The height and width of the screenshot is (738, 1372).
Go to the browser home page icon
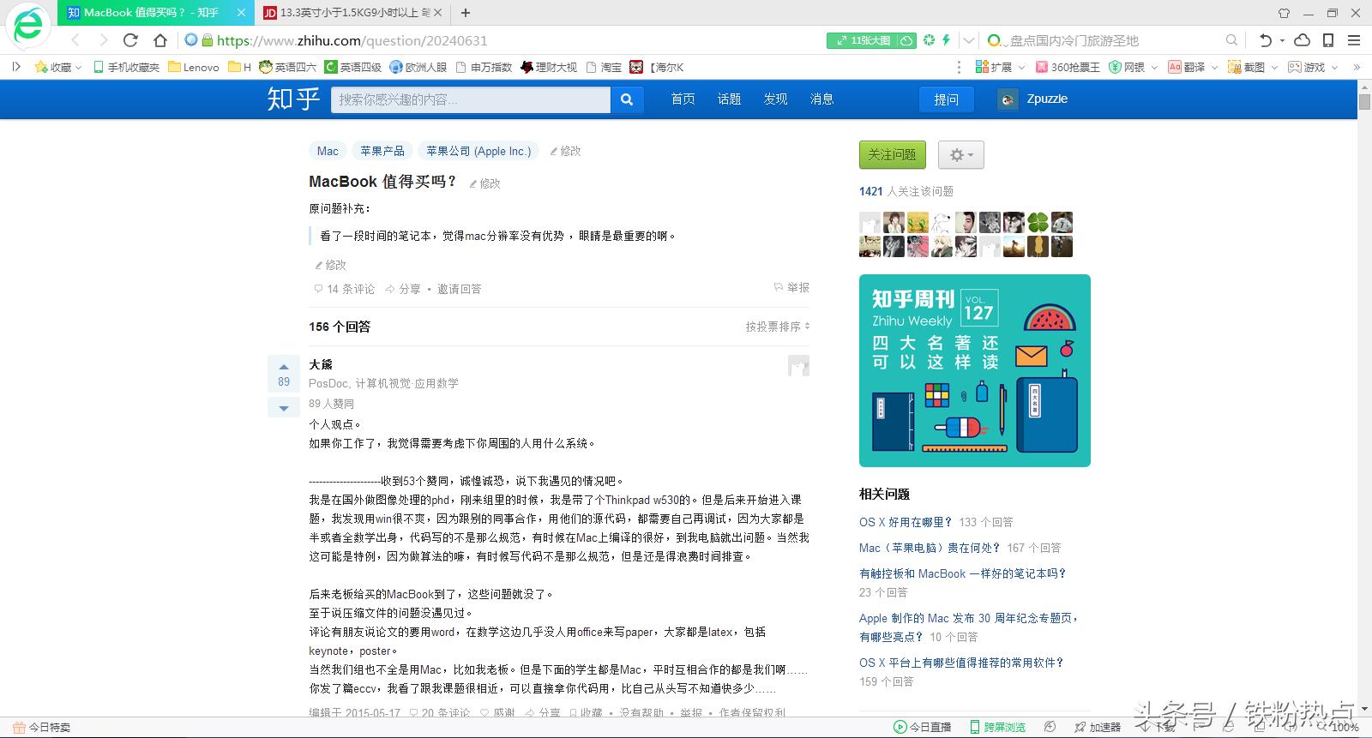tap(160, 40)
